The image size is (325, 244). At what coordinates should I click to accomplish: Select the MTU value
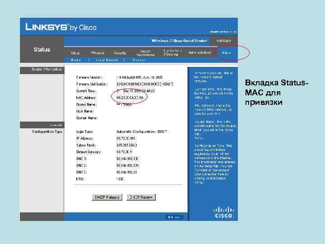point(120,179)
